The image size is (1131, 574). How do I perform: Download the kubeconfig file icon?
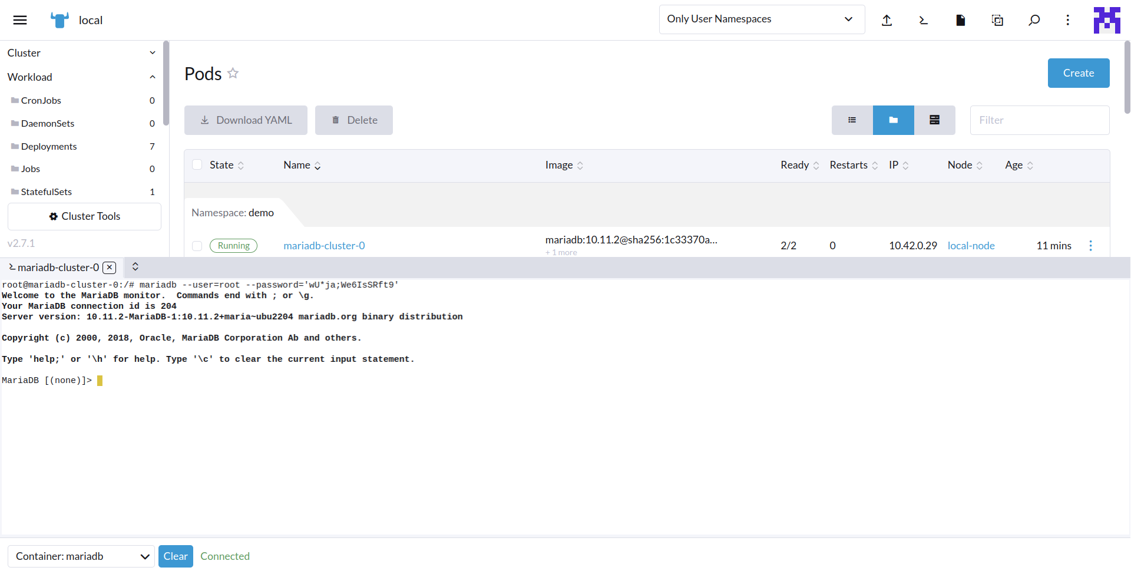point(960,19)
